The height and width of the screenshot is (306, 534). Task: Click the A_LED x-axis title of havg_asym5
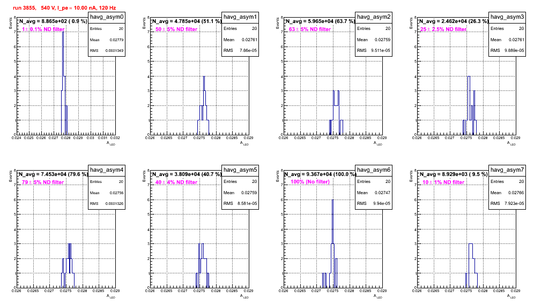tap(244, 296)
